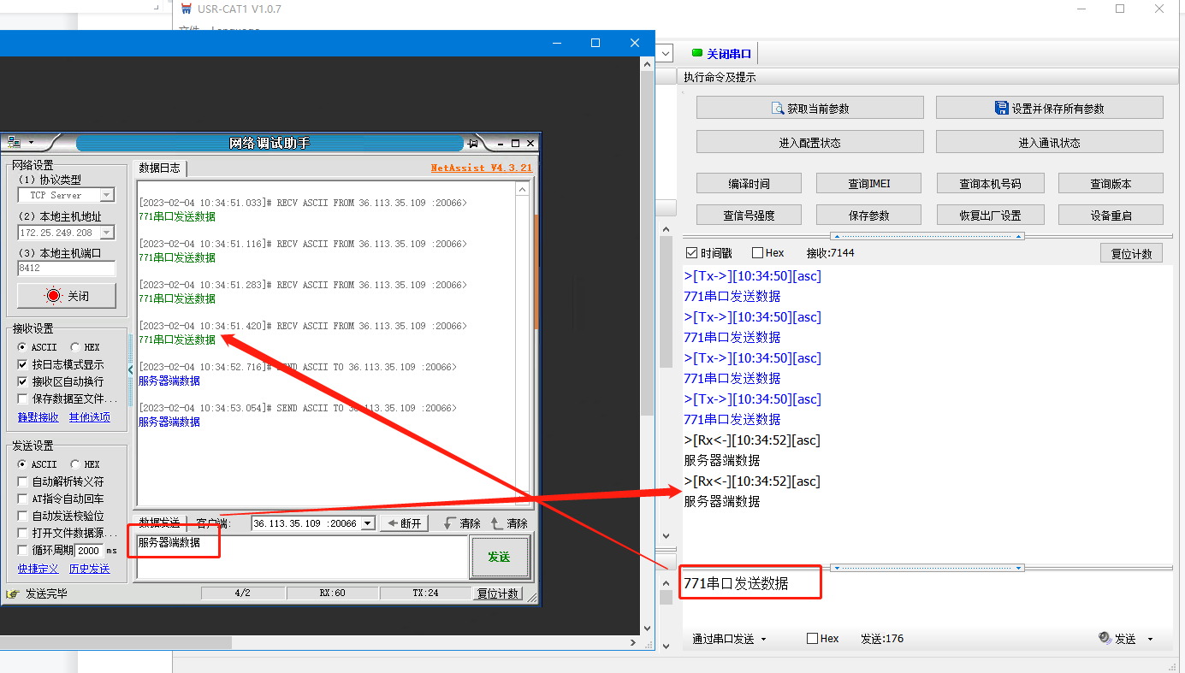Open the 通过串口发送 dropdown arrow
The height and width of the screenshot is (673, 1185).
click(763, 640)
